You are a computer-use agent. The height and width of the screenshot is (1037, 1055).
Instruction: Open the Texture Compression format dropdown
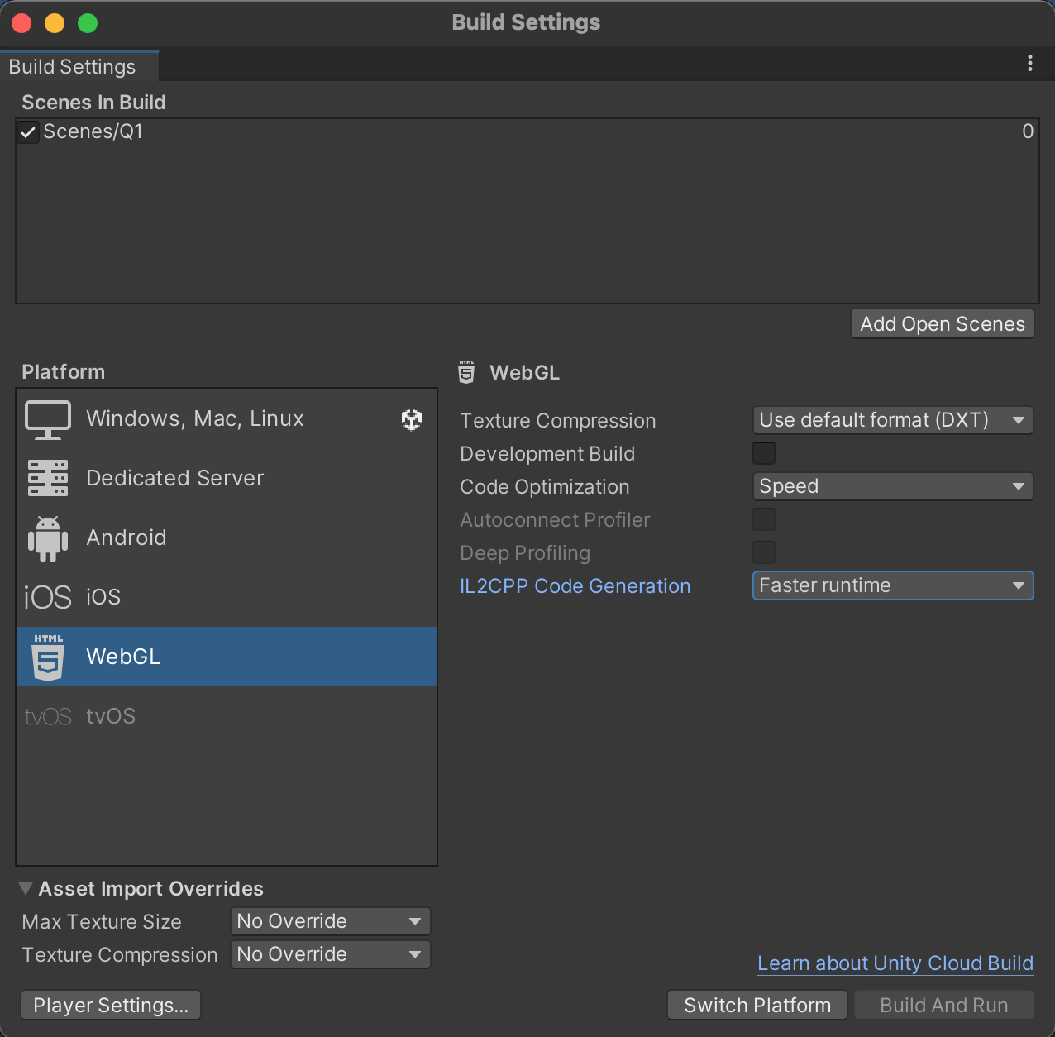coord(892,420)
